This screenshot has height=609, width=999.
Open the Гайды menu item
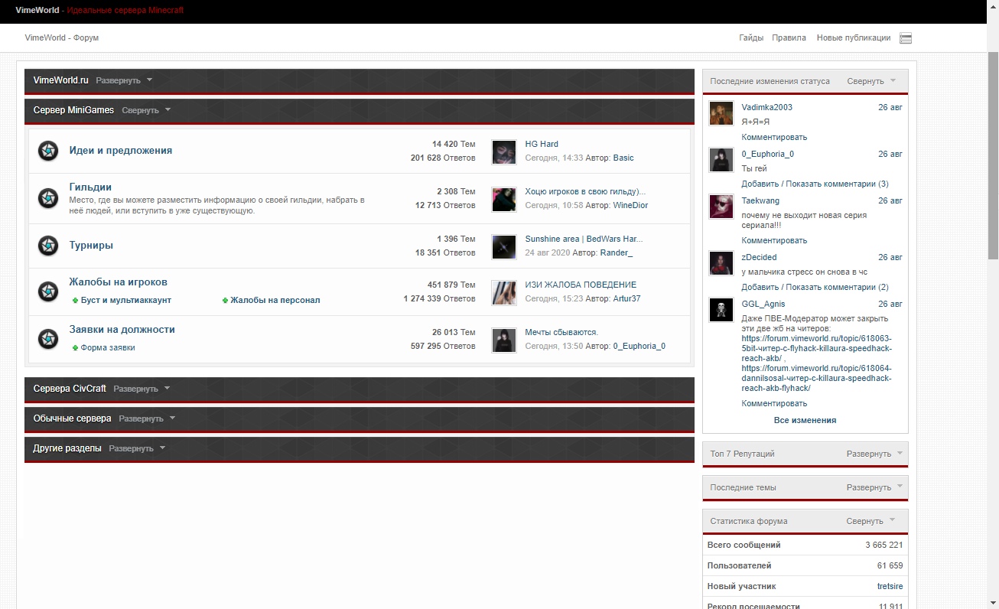click(x=751, y=37)
